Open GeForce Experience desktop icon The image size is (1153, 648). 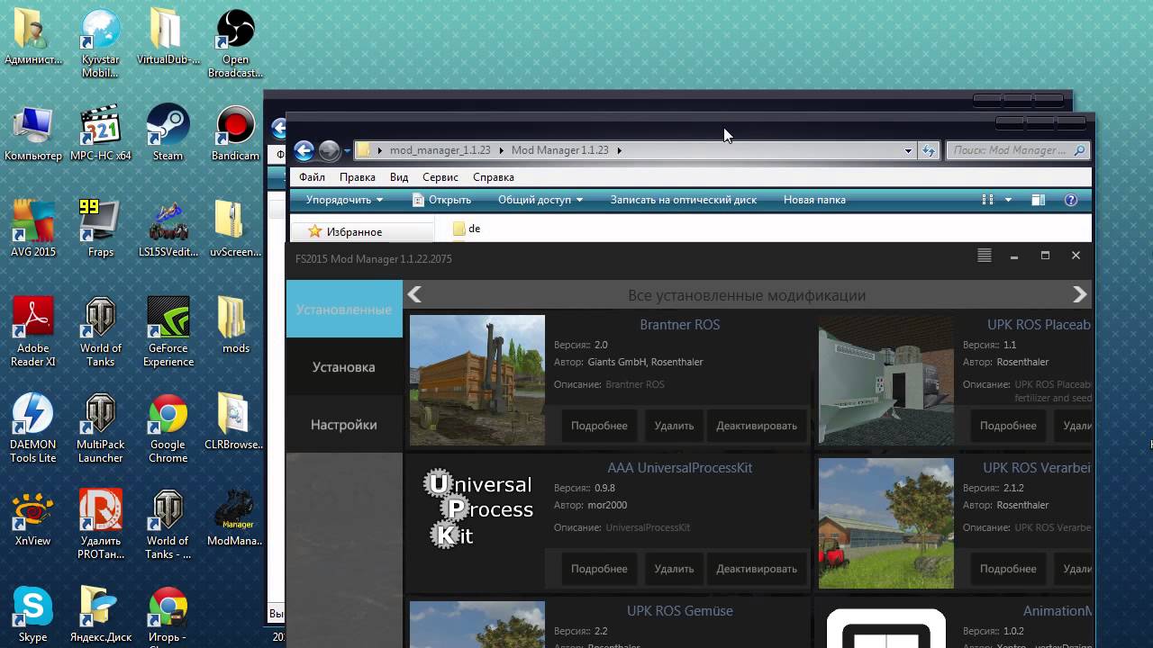[x=168, y=331]
